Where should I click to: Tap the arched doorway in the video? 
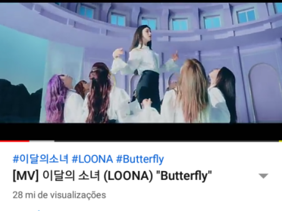264,92
